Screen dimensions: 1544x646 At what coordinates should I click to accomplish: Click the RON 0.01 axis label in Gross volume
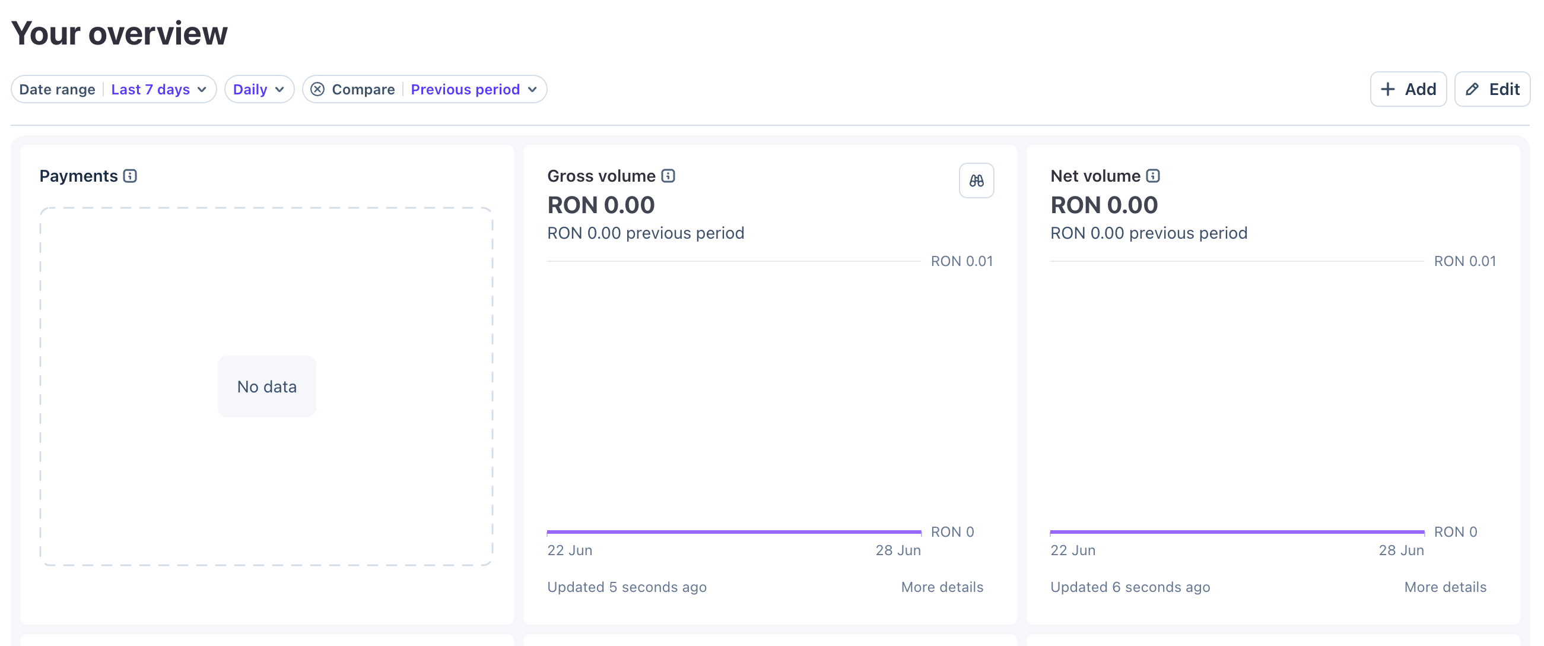[x=961, y=261]
